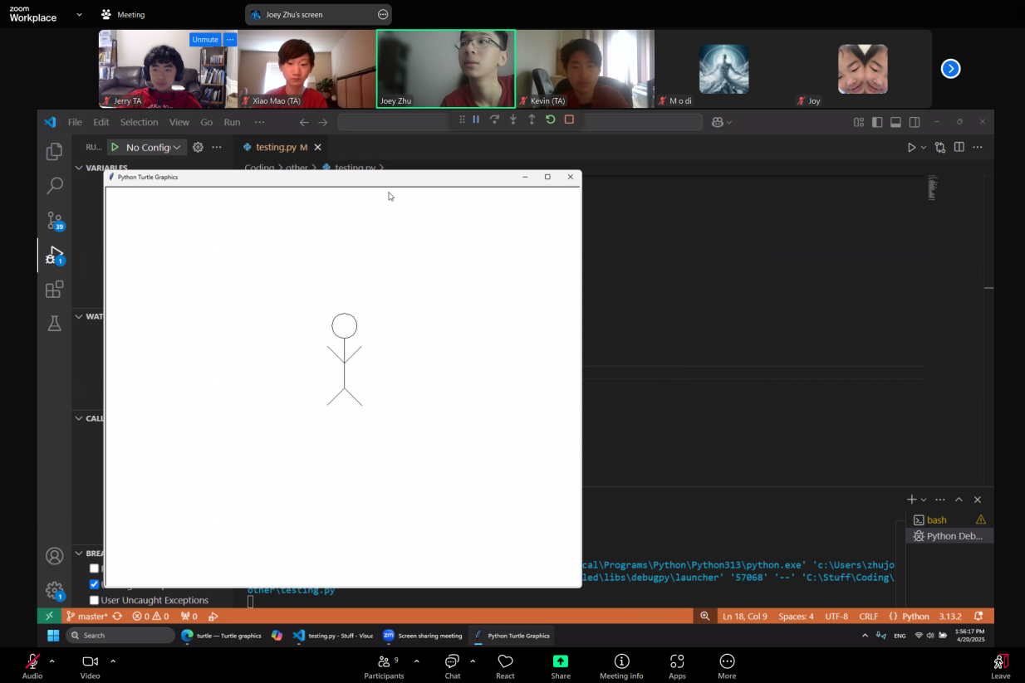Screen dimensions: 1025x683
Task: Click Ln 18, Col 9 in the status bar
Action: tap(745, 616)
